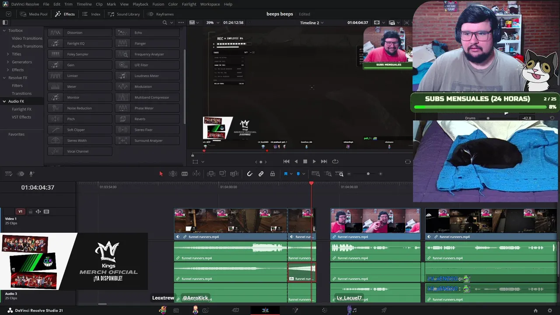Open the audio mixer microphone tool

click(32, 174)
